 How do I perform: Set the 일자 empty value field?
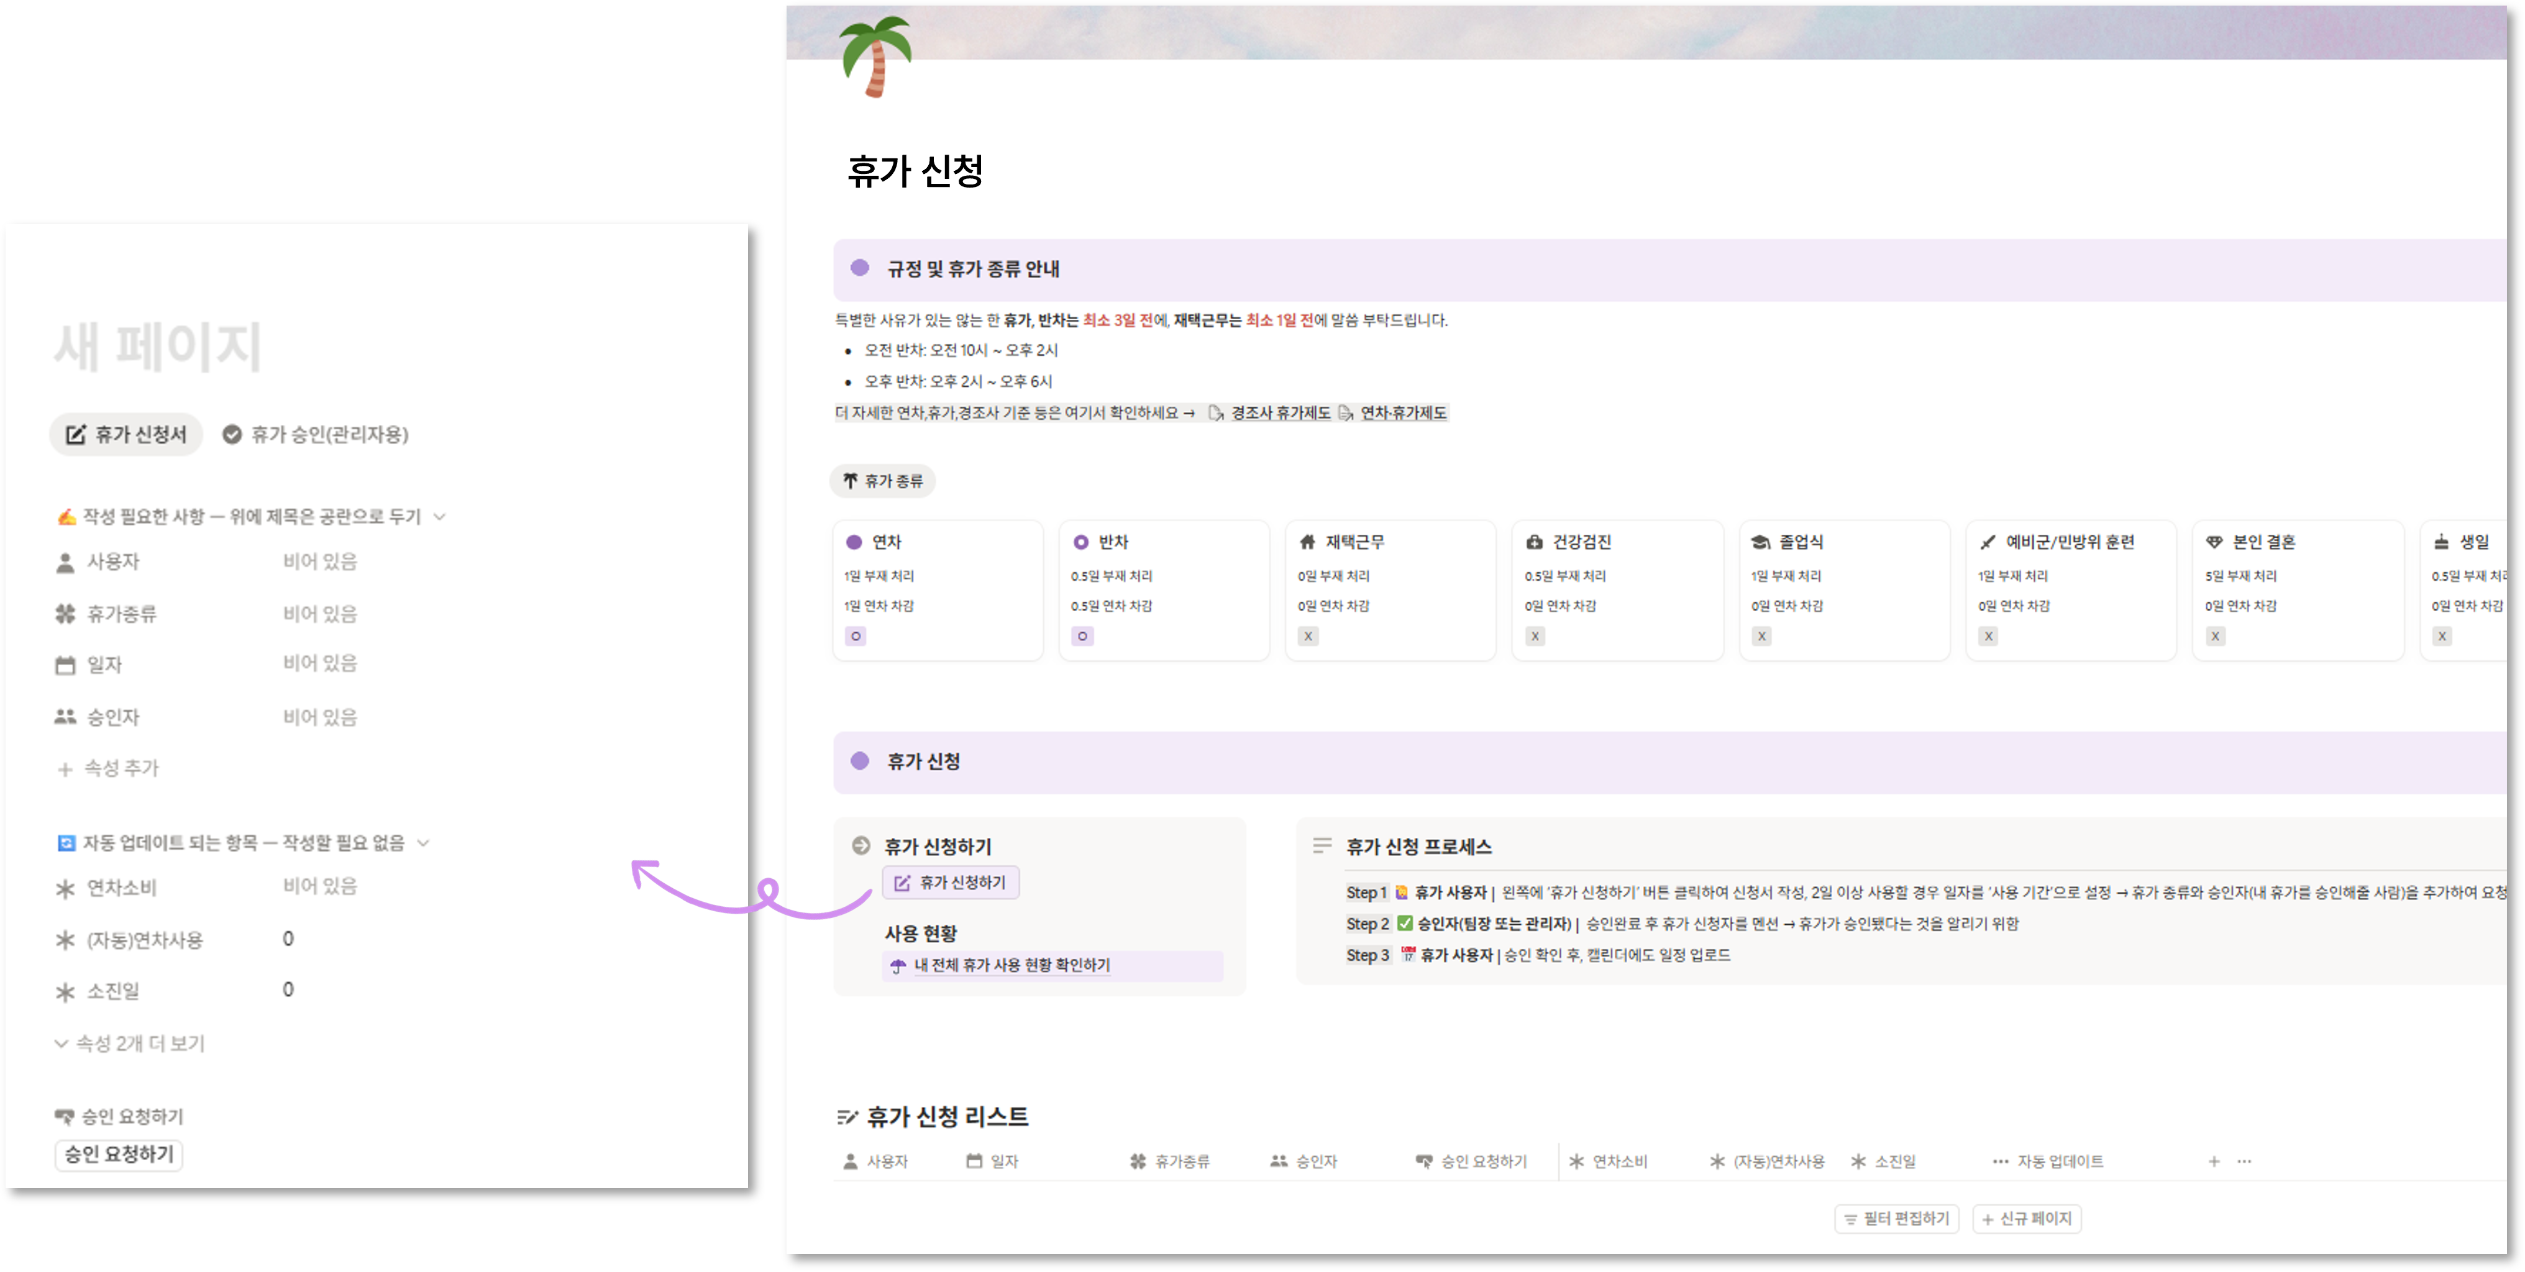pyautogui.click(x=319, y=663)
